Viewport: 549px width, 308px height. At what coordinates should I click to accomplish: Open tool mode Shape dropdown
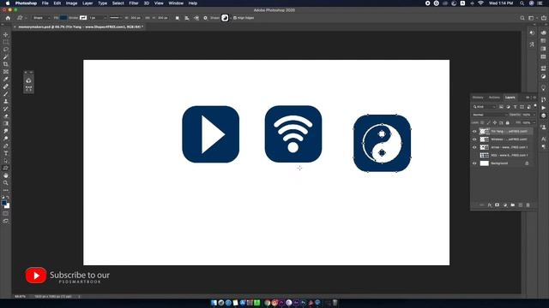pyautogui.click(x=41, y=18)
